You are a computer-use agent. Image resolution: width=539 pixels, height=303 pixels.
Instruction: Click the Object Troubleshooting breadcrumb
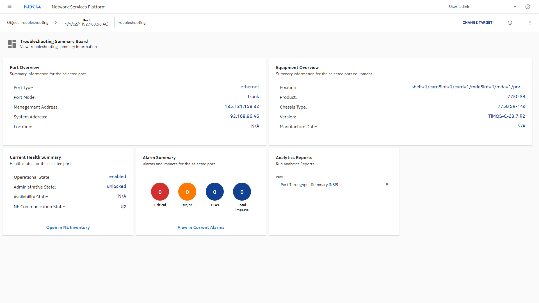tap(28, 23)
